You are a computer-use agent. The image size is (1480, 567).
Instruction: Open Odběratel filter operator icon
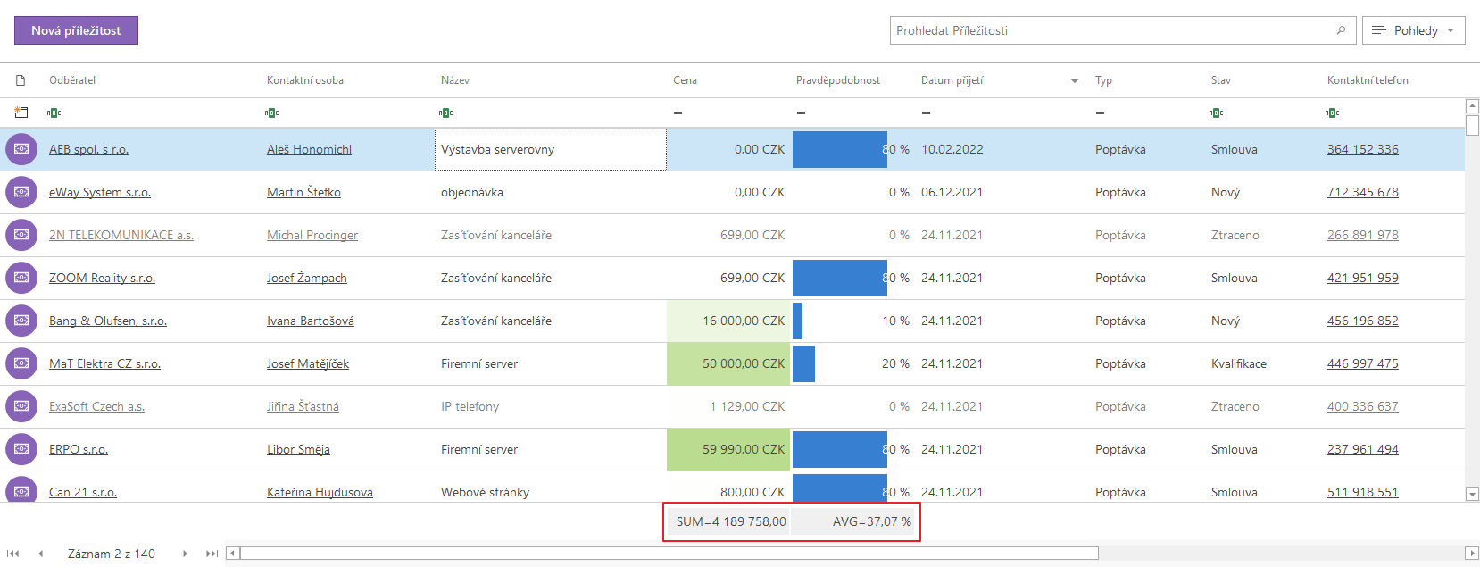[54, 113]
